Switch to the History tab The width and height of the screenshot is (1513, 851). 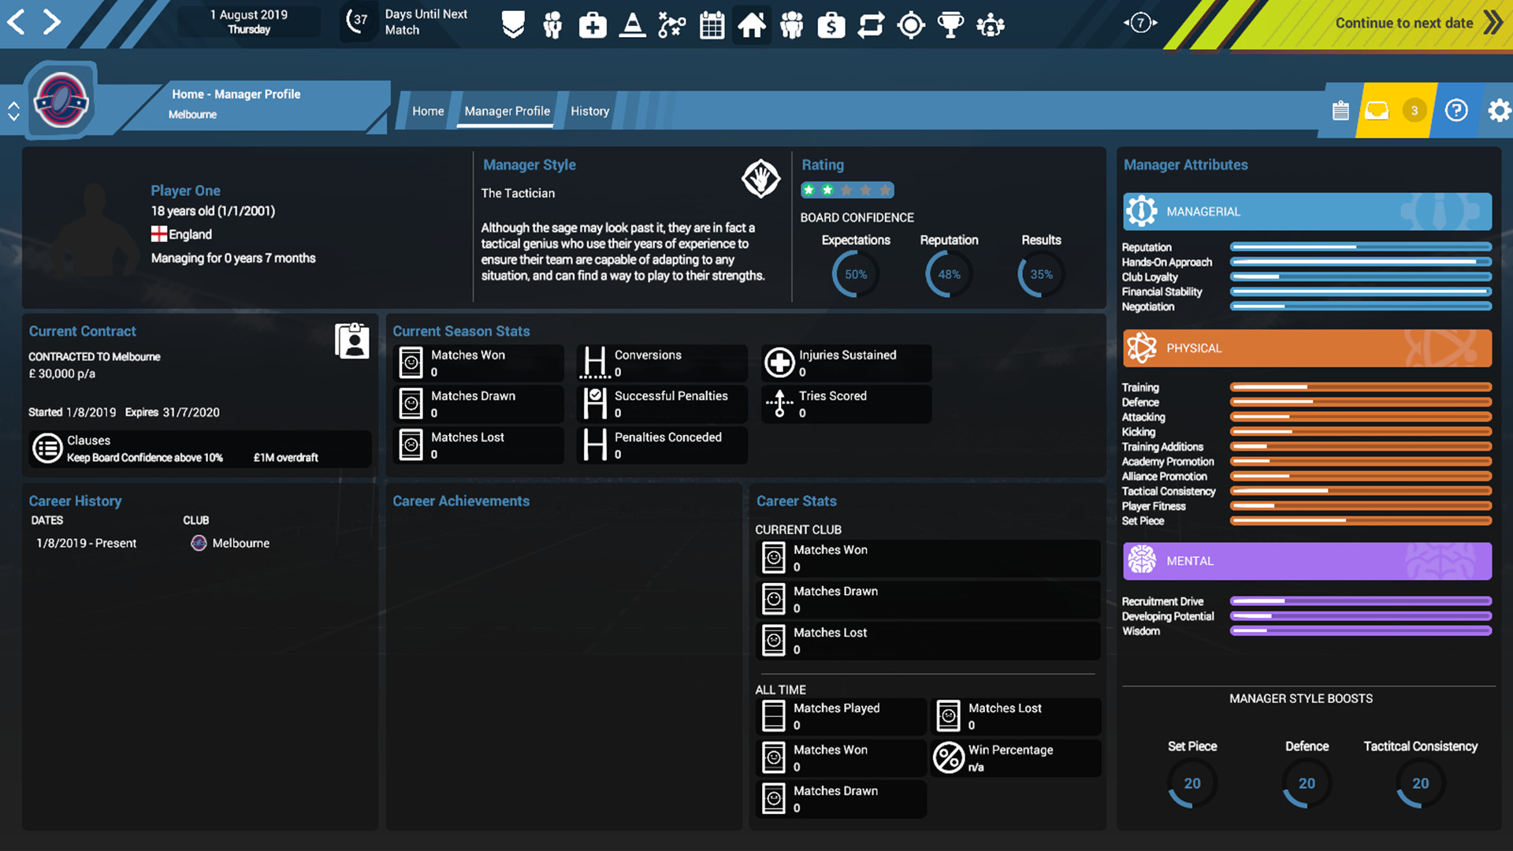tap(589, 111)
